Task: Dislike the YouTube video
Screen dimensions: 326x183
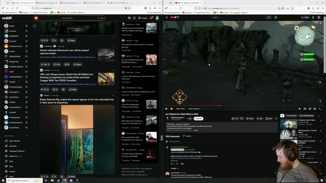Action: (242, 118)
